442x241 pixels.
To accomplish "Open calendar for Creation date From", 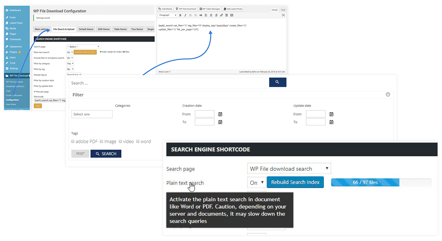I will coord(220,114).
